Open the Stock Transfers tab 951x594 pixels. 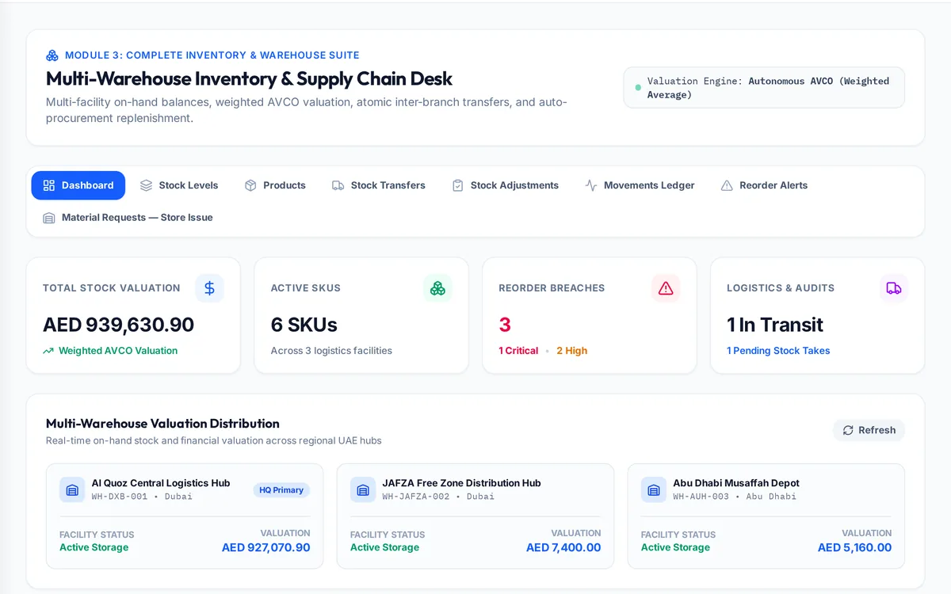pyautogui.click(x=378, y=185)
